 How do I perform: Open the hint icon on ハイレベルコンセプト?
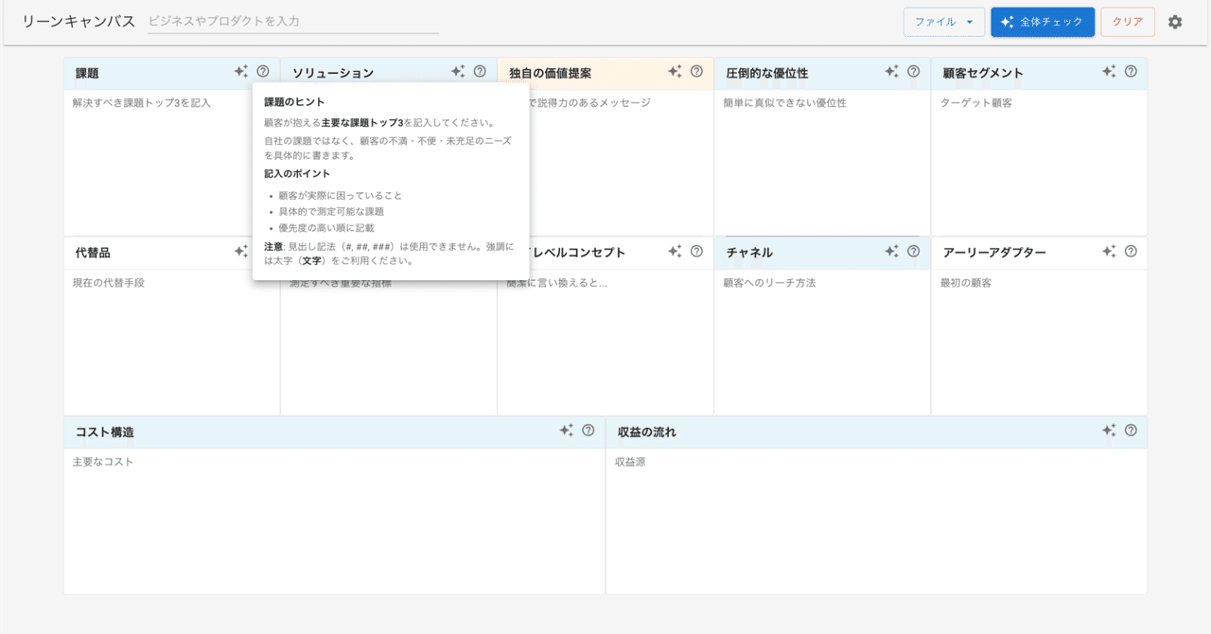(x=697, y=251)
